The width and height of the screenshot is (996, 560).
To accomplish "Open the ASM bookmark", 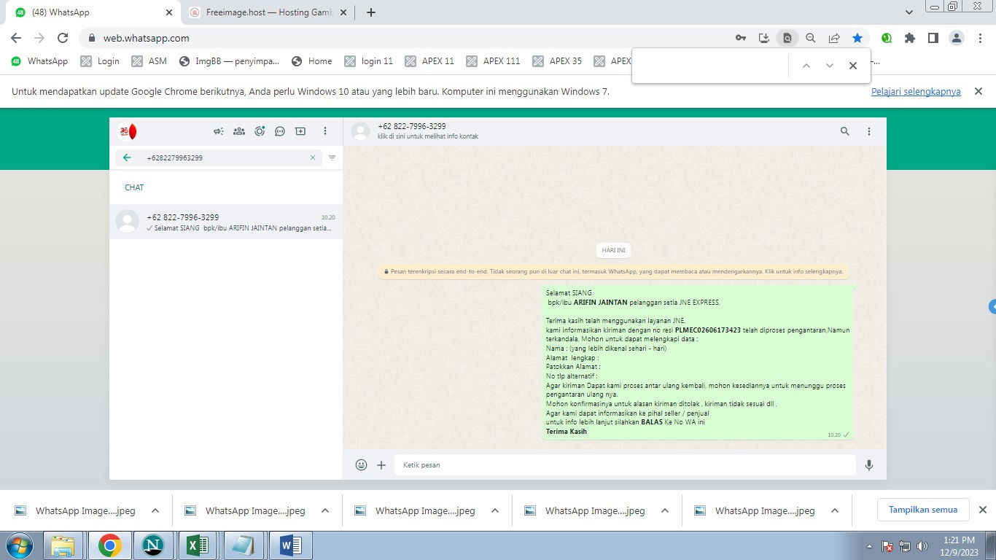I will 149,61.
